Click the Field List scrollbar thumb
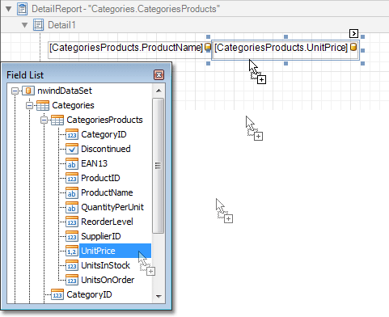389x317 pixels. [x=159, y=166]
